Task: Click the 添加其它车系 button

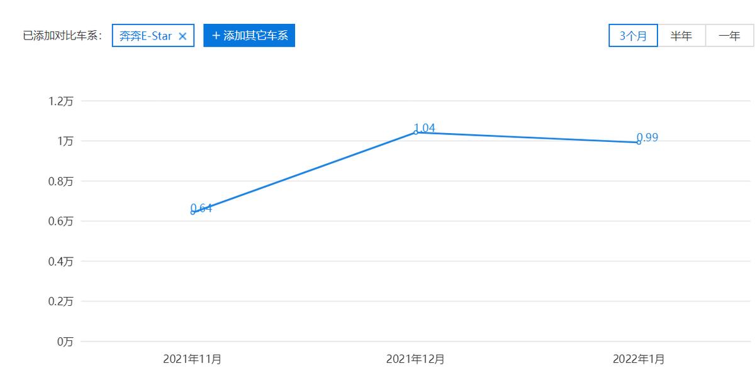Action: [x=249, y=35]
